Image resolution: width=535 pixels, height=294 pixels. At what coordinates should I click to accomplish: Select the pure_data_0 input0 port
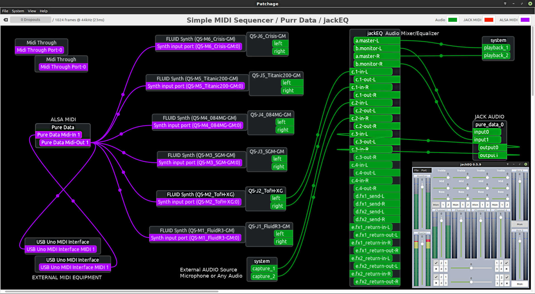(487, 132)
